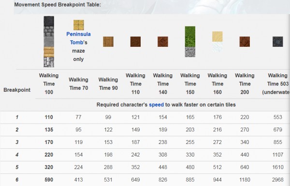Click the Walking Time 150 column header
The height and width of the screenshot is (186, 290).
click(190, 84)
